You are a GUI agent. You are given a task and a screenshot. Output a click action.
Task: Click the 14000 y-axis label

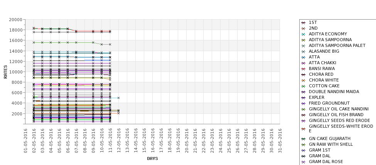[15, 51]
